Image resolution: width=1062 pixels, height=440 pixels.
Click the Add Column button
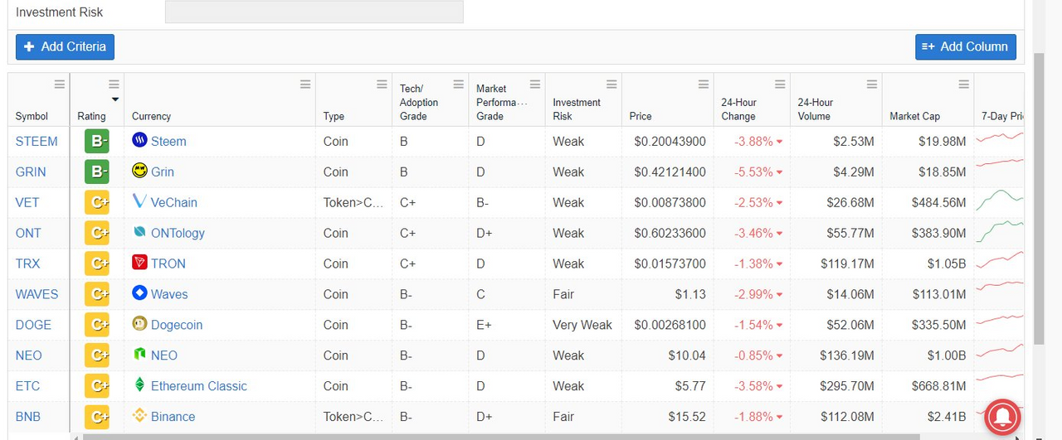point(966,46)
